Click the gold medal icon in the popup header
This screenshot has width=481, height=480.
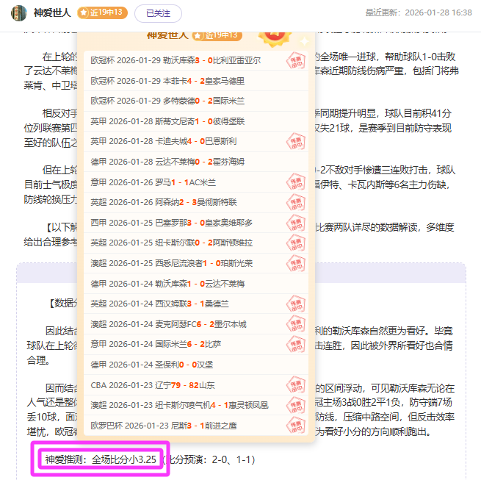273,34
